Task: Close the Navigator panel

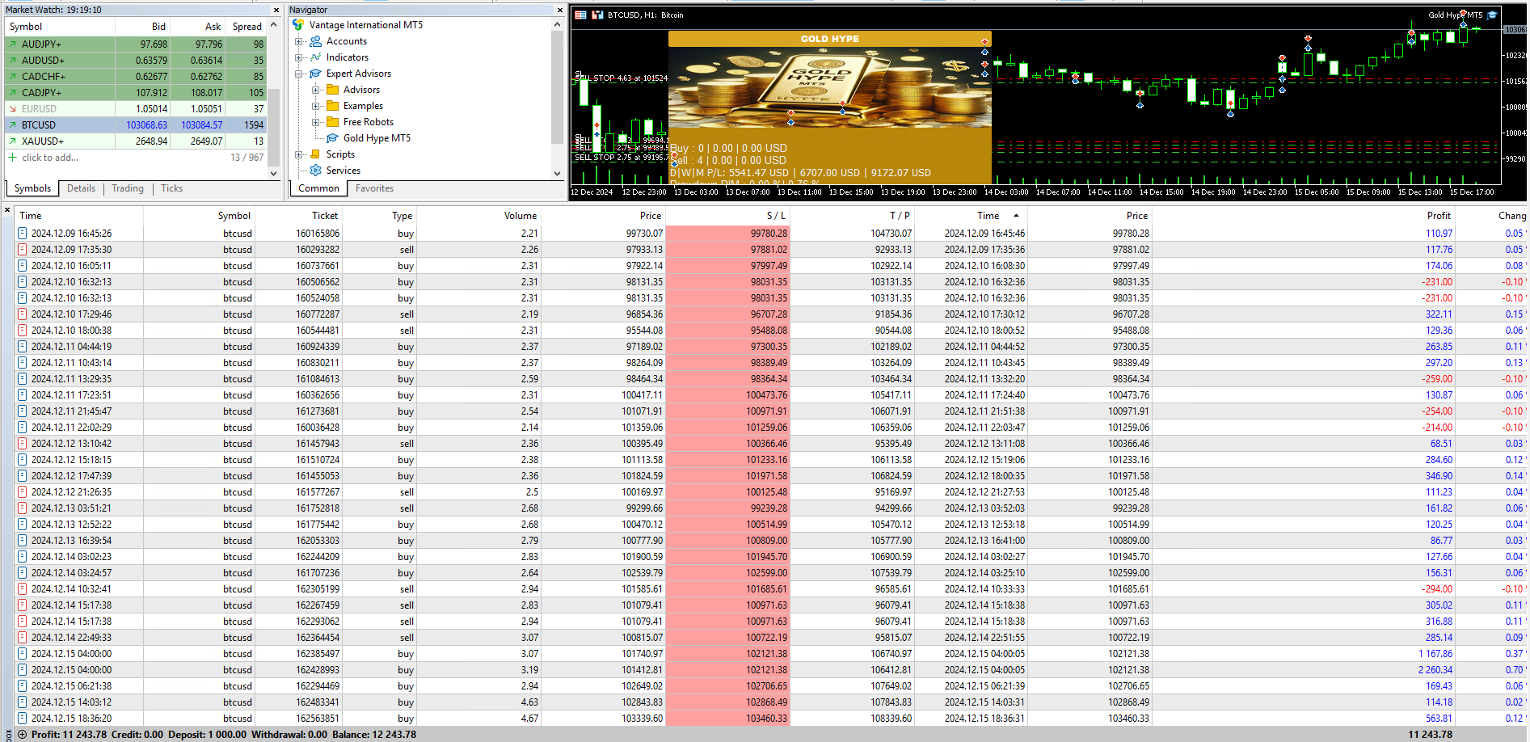Action: [559, 10]
